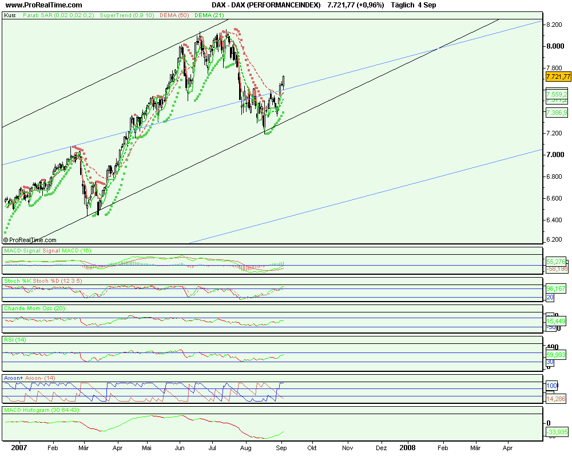Viewport: 572px width, 457px height.
Task: Click the Mär 2007 marker on time axis
Action: point(84,448)
